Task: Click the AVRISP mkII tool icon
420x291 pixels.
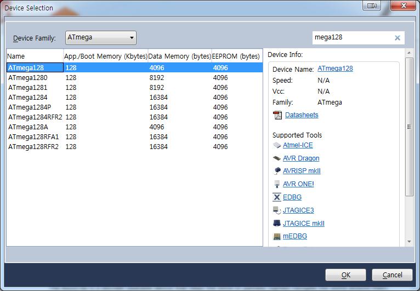Action: click(x=277, y=170)
